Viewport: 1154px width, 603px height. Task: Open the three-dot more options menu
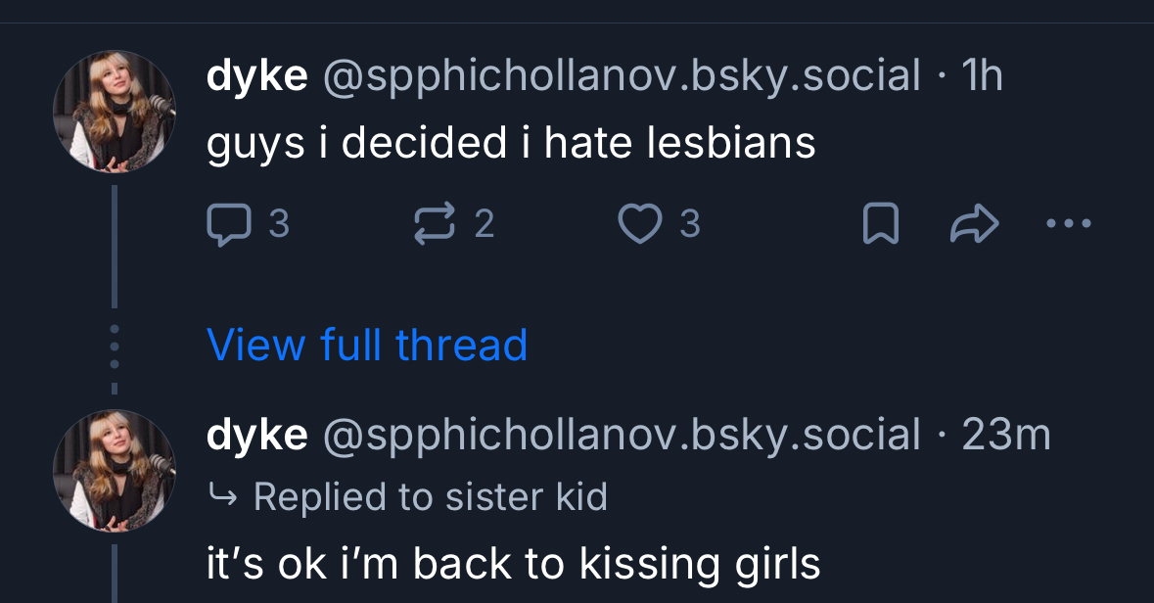(x=1068, y=225)
